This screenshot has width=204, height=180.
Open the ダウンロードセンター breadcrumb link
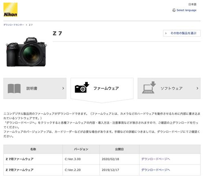point(13,25)
